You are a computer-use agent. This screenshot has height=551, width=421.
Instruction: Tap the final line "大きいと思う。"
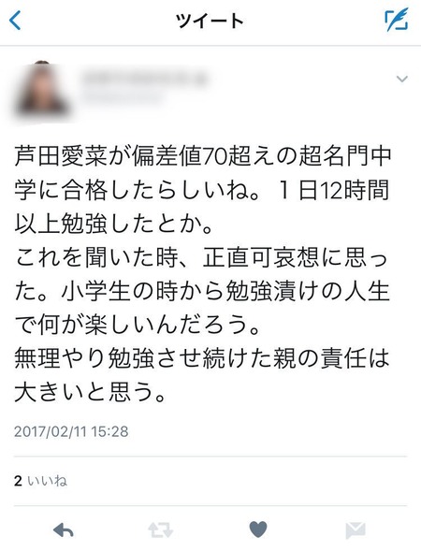[90, 392]
